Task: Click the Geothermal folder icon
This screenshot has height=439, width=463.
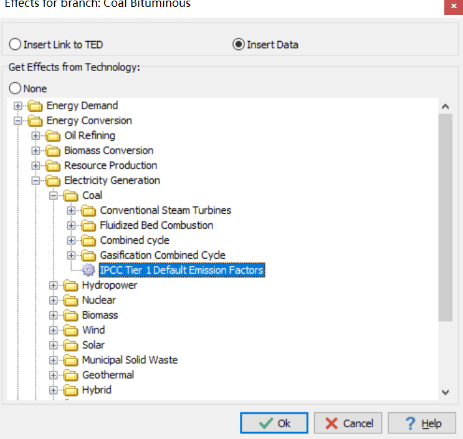Action: [71, 375]
